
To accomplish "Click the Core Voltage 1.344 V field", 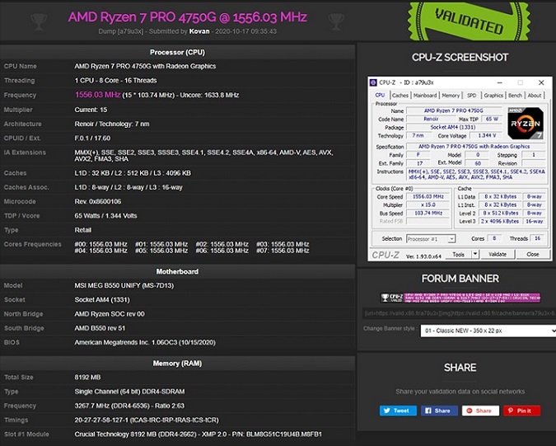I will coord(487,135).
